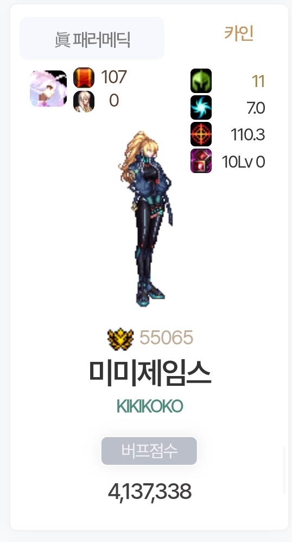The width and height of the screenshot is (292, 542).
Task: Click the red banner icon beside 107
Action: point(84,77)
